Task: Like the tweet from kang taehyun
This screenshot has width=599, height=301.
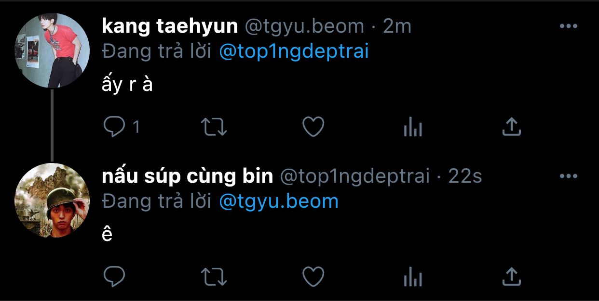Action: 313,127
